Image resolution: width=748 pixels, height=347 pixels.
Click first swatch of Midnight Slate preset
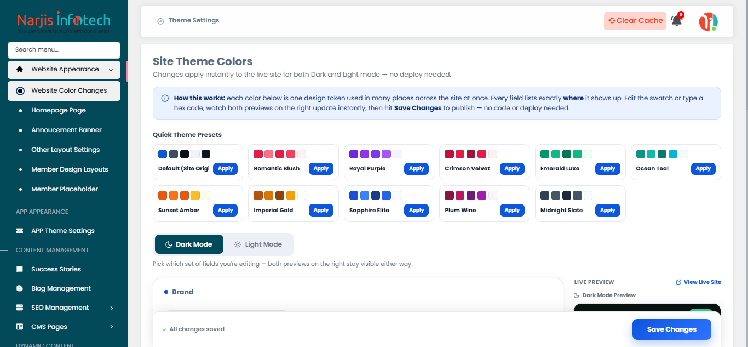tap(545, 196)
